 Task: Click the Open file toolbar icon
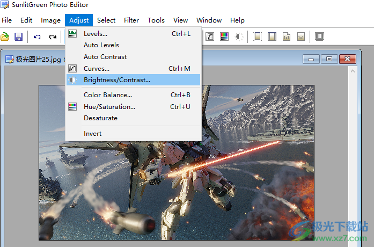(5, 37)
